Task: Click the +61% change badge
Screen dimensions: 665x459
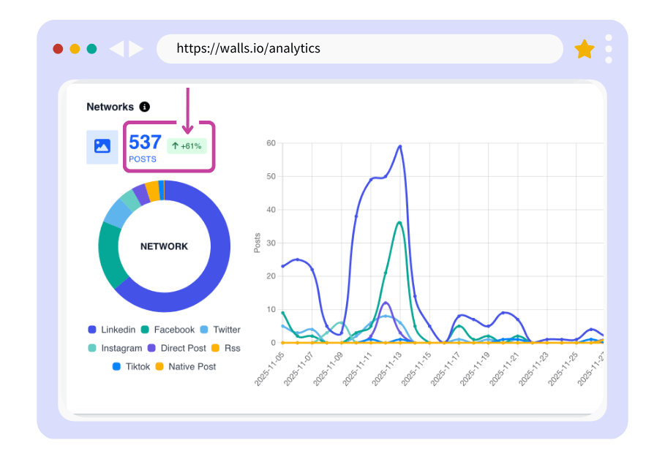Action: pyautogui.click(x=186, y=146)
